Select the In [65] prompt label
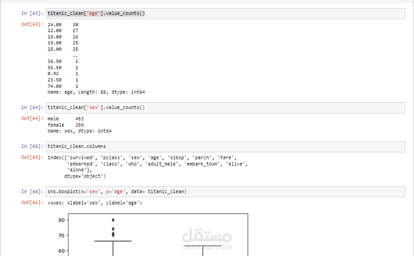 tap(32, 147)
